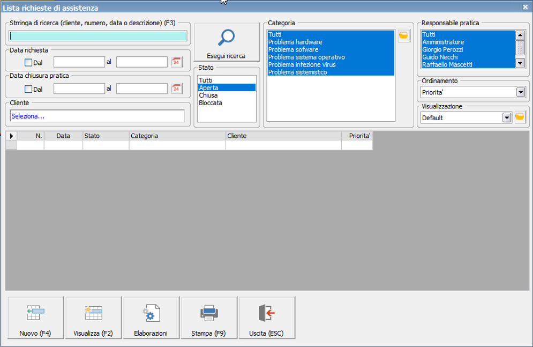Click the Esegui ricerca magnifier button
This screenshot has height=347, width=533.
(x=226, y=43)
